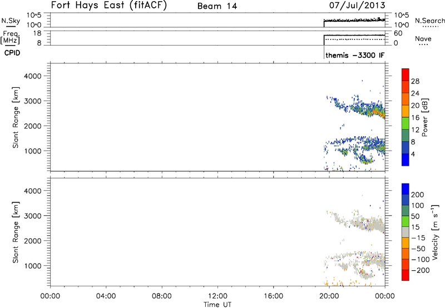Click the power colorbar value '4'
The width and height of the screenshot is (445, 308).
[x=413, y=154]
